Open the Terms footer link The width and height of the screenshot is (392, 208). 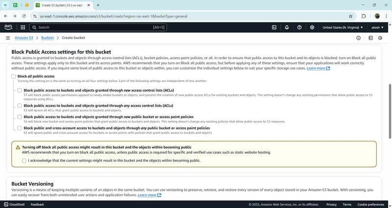pos(347,205)
